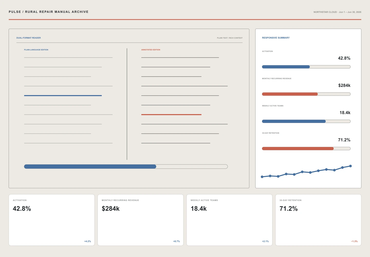Viewport: 370px width, 257px height.
Task: Click the final data point of the trend line
Action: 350,166
